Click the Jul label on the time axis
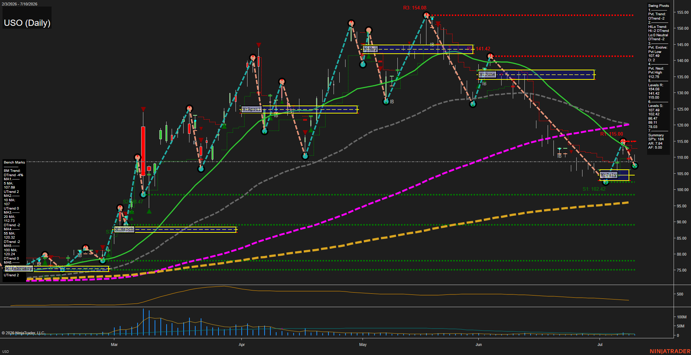Viewport: 691px width, 355px height. [600, 344]
